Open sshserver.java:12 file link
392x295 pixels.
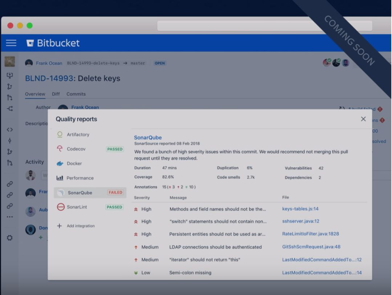[301, 221]
